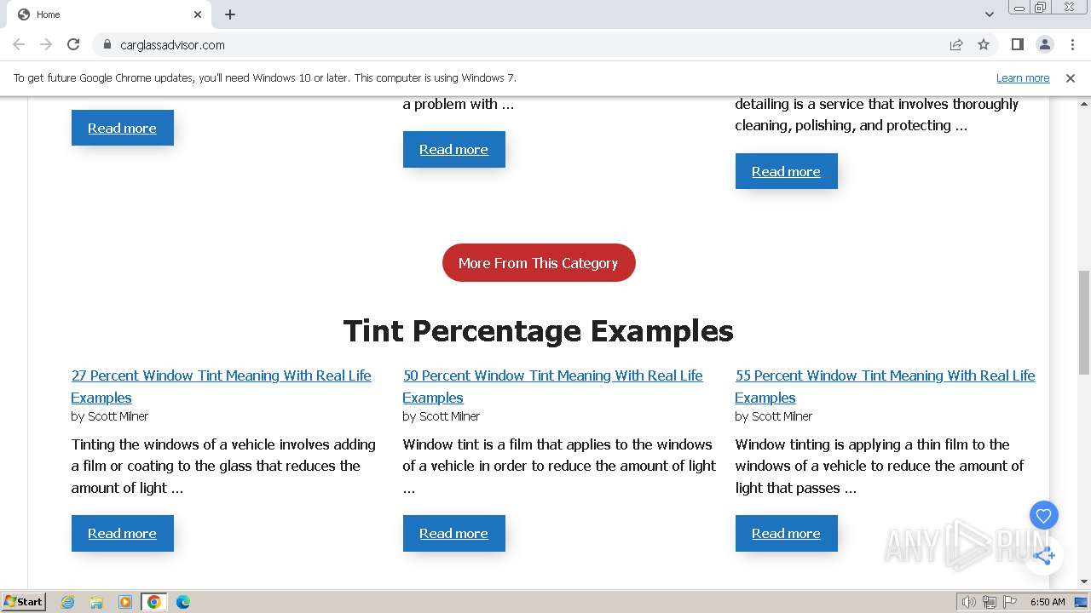
Task: Open a new browser tab
Action: pos(230,14)
